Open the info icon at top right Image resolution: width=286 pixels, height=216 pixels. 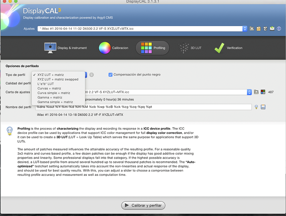[x=279, y=29]
